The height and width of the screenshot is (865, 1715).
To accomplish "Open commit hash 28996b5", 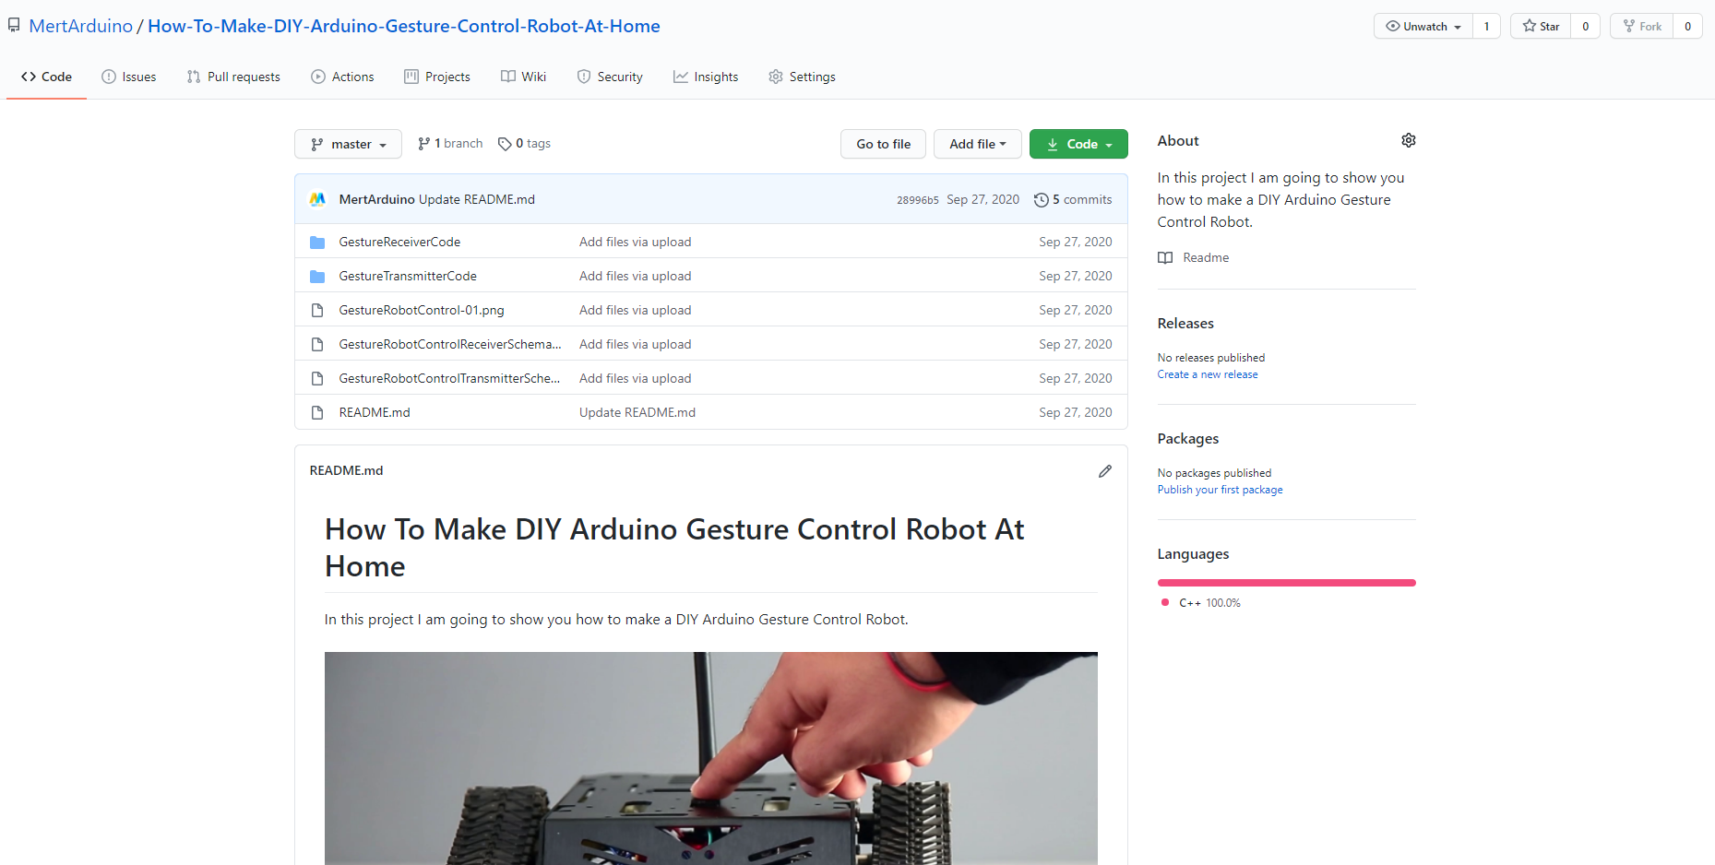I will tap(917, 200).
